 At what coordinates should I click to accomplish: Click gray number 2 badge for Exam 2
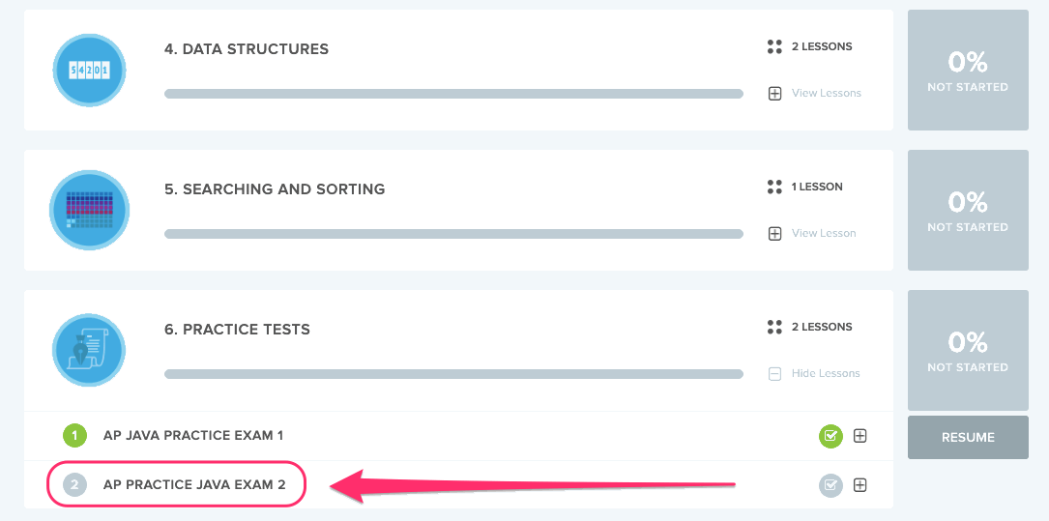(x=75, y=484)
